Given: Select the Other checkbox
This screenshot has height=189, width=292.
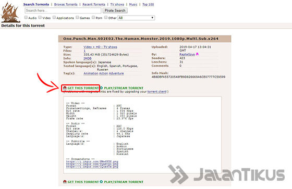Looking at the screenshot, I should (x=106, y=18).
